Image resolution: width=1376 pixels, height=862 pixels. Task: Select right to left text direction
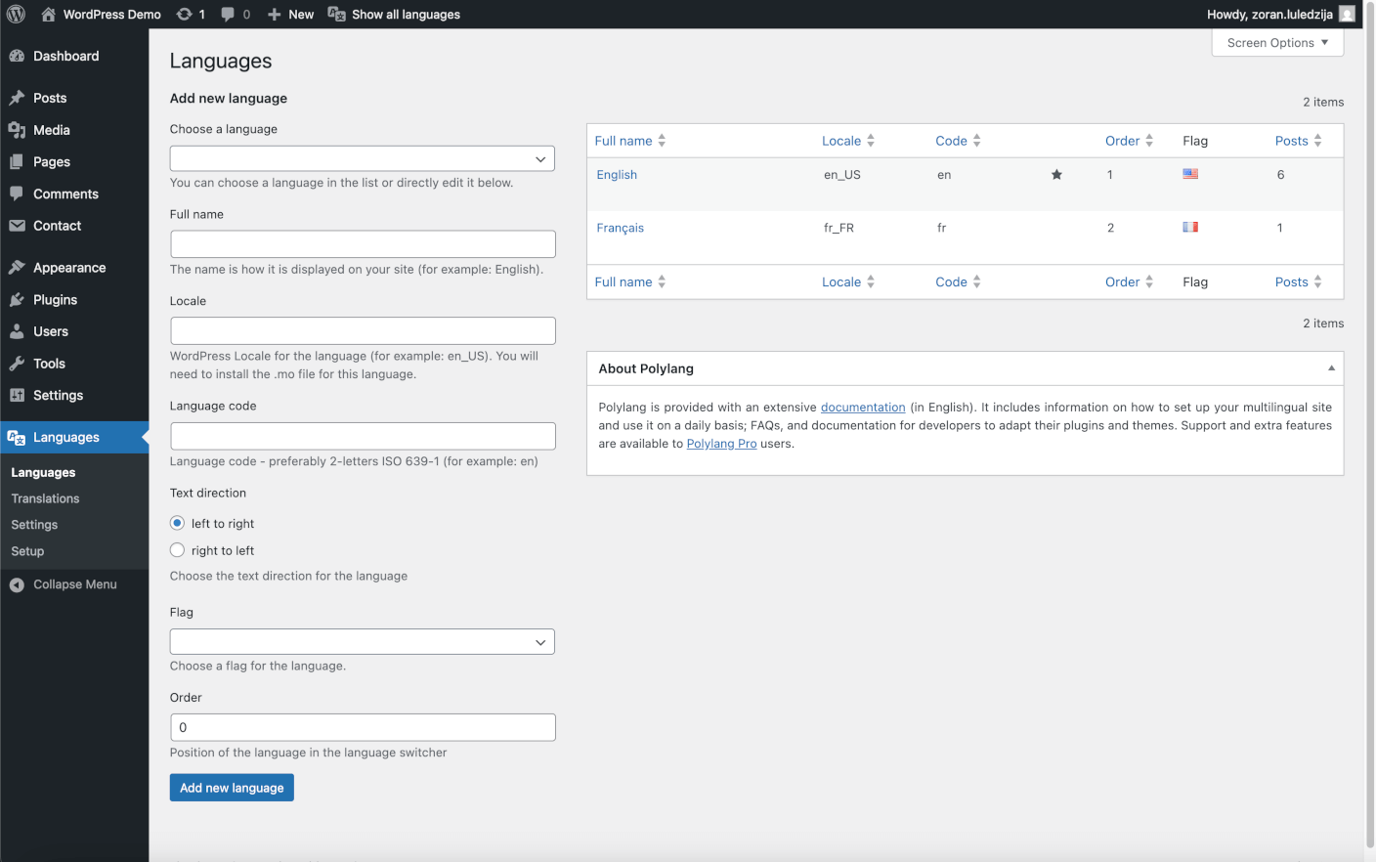[177, 550]
